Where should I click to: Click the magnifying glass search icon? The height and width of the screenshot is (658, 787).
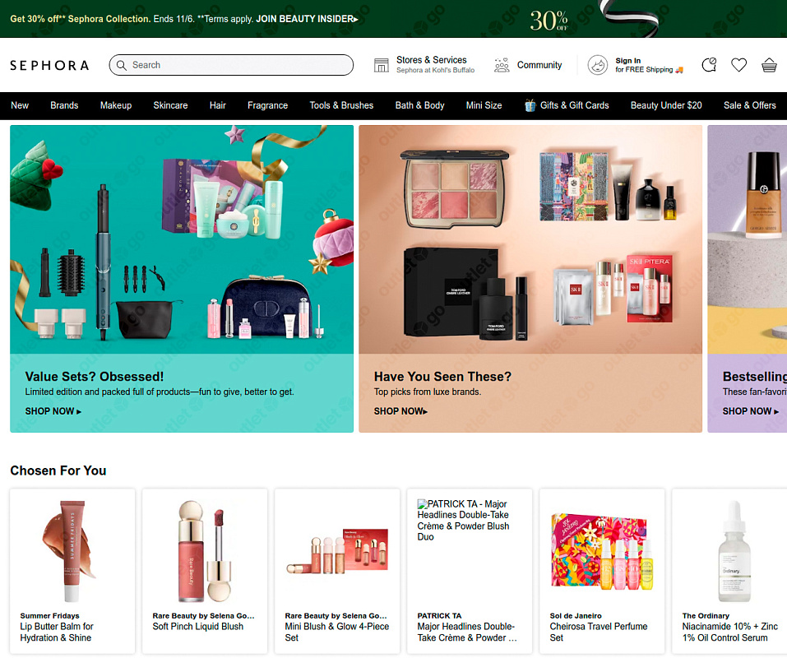tap(122, 65)
